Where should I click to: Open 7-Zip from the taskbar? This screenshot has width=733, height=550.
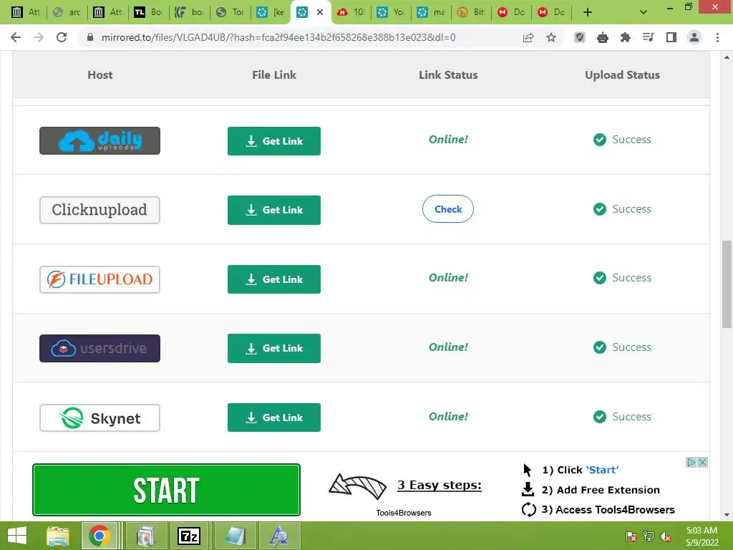189,536
